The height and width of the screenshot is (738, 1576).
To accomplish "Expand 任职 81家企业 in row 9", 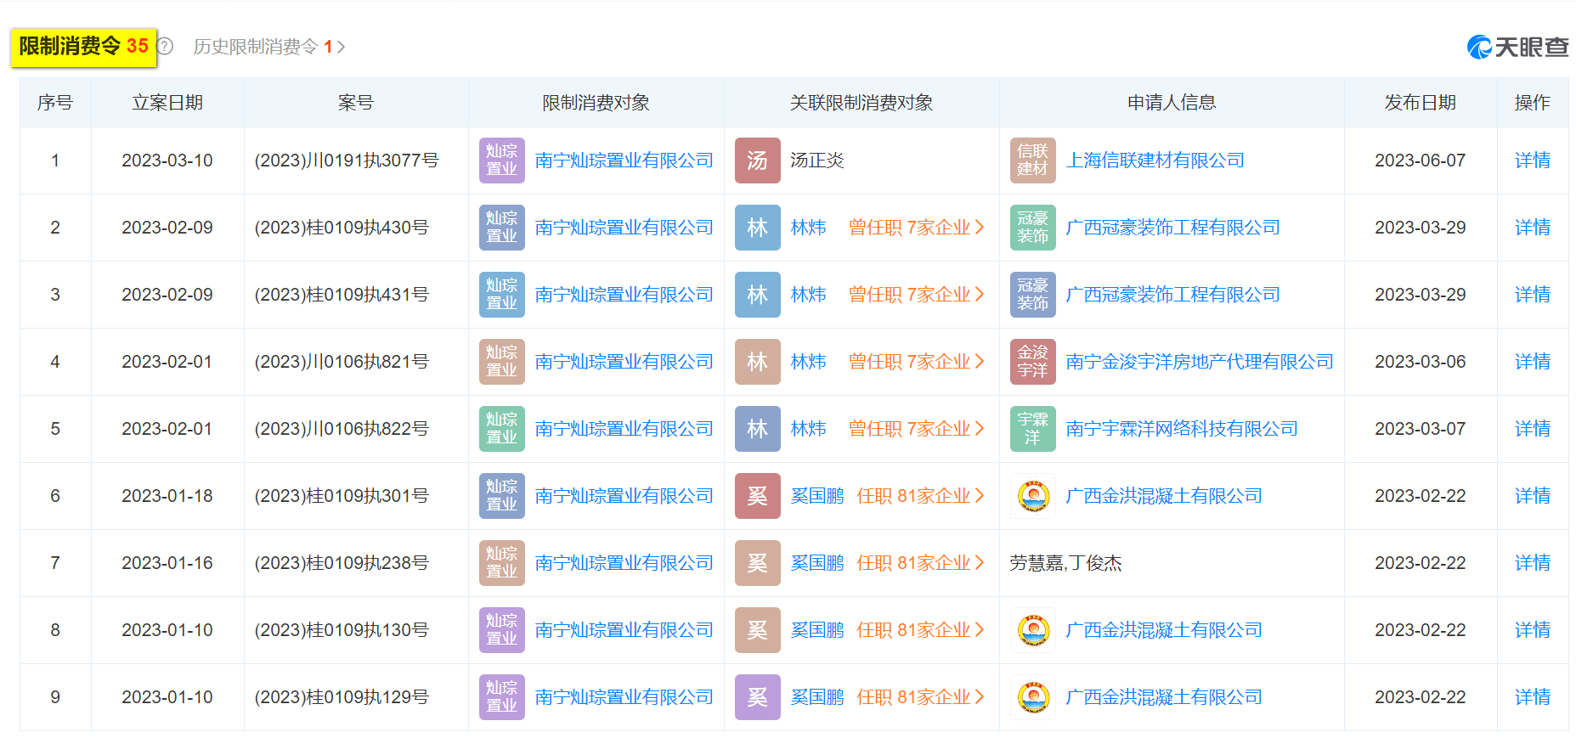I will click(x=920, y=697).
